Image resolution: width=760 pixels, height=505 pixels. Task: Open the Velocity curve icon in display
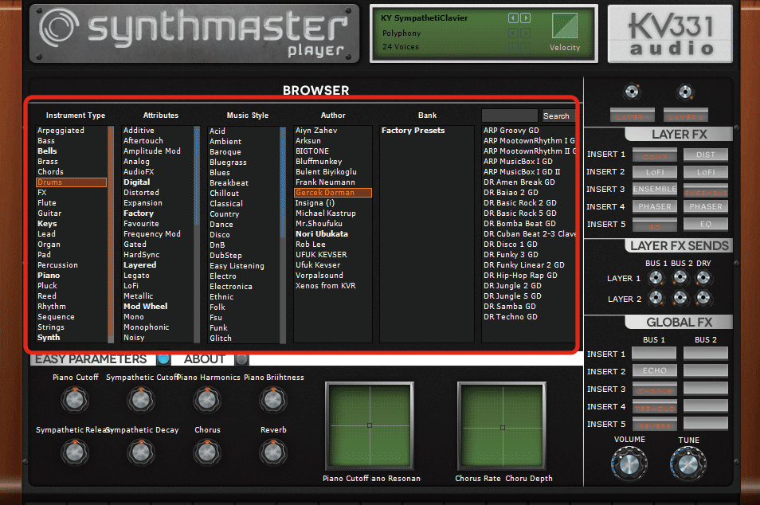coord(565,25)
